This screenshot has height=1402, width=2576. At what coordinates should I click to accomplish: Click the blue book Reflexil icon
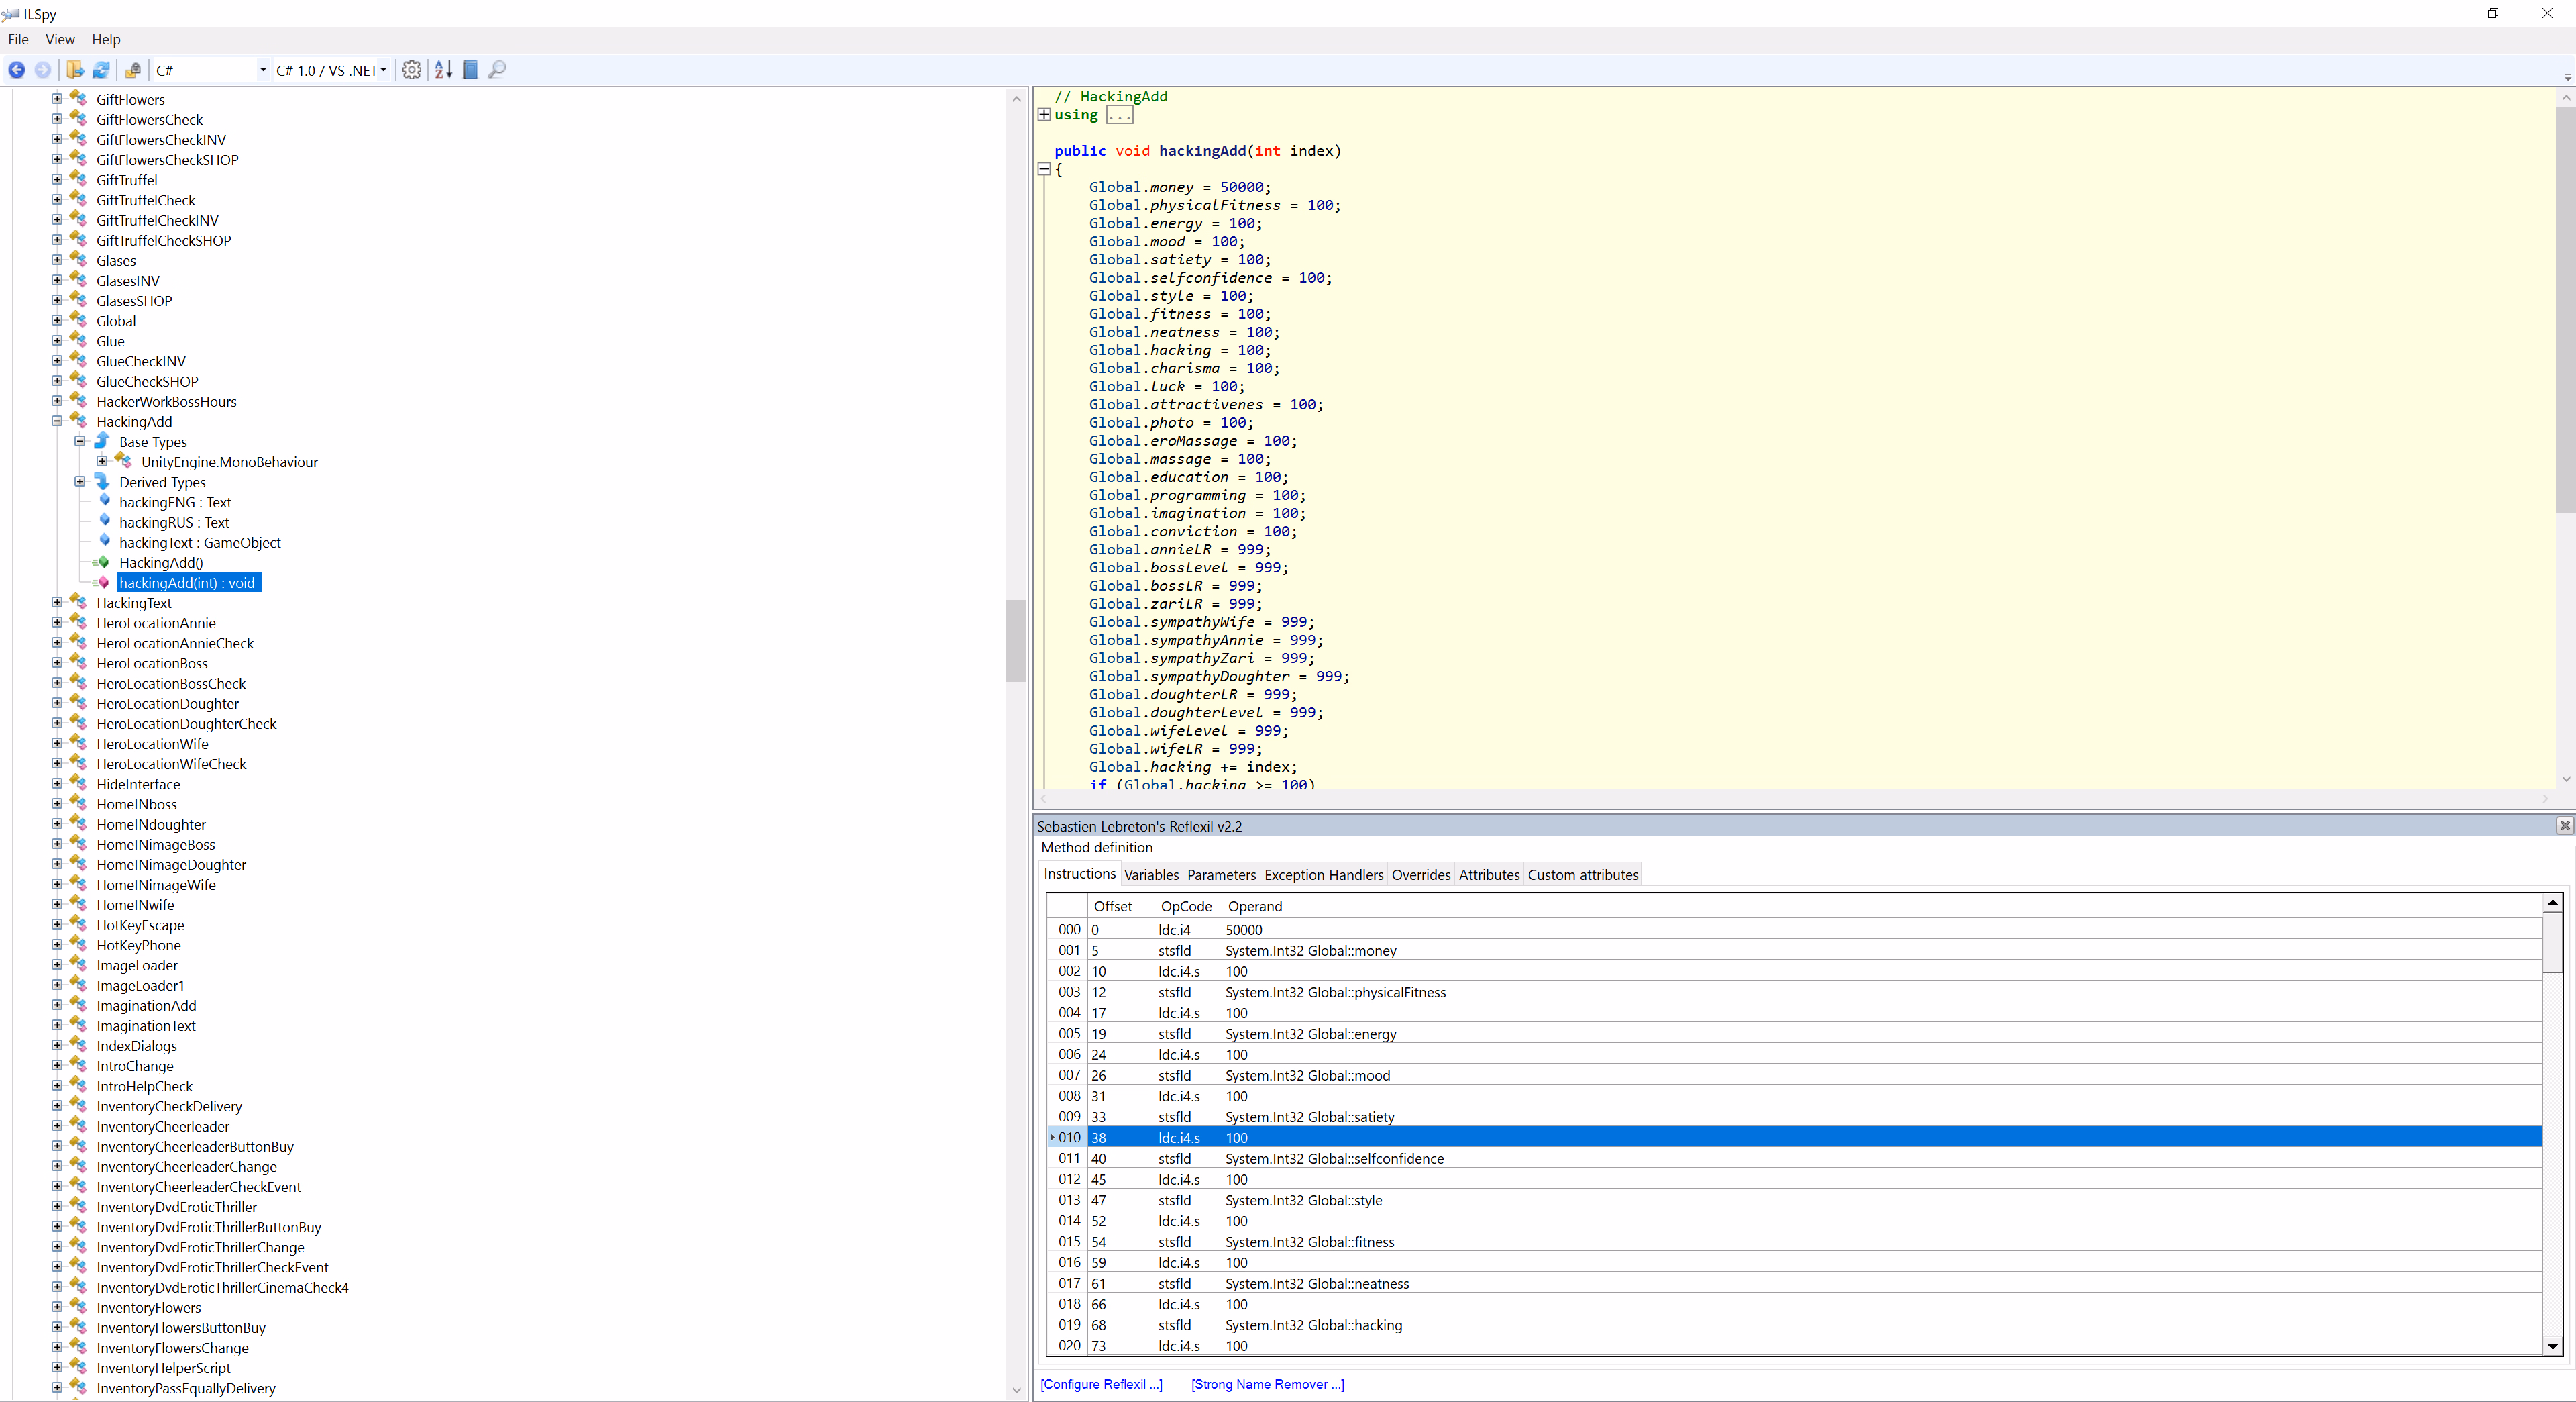coord(470,70)
